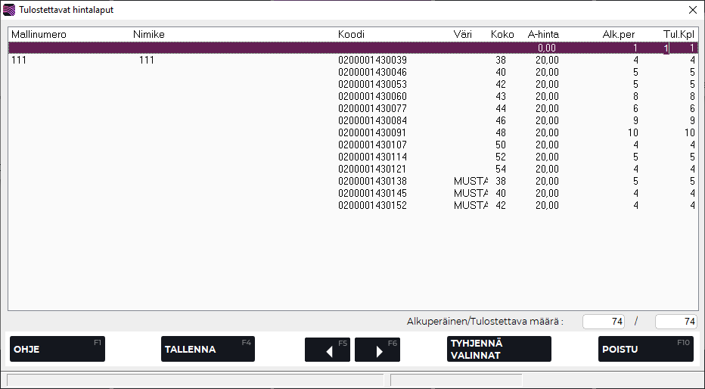Select row with code 0200001430039
This screenshot has width=705, height=389.
point(372,61)
